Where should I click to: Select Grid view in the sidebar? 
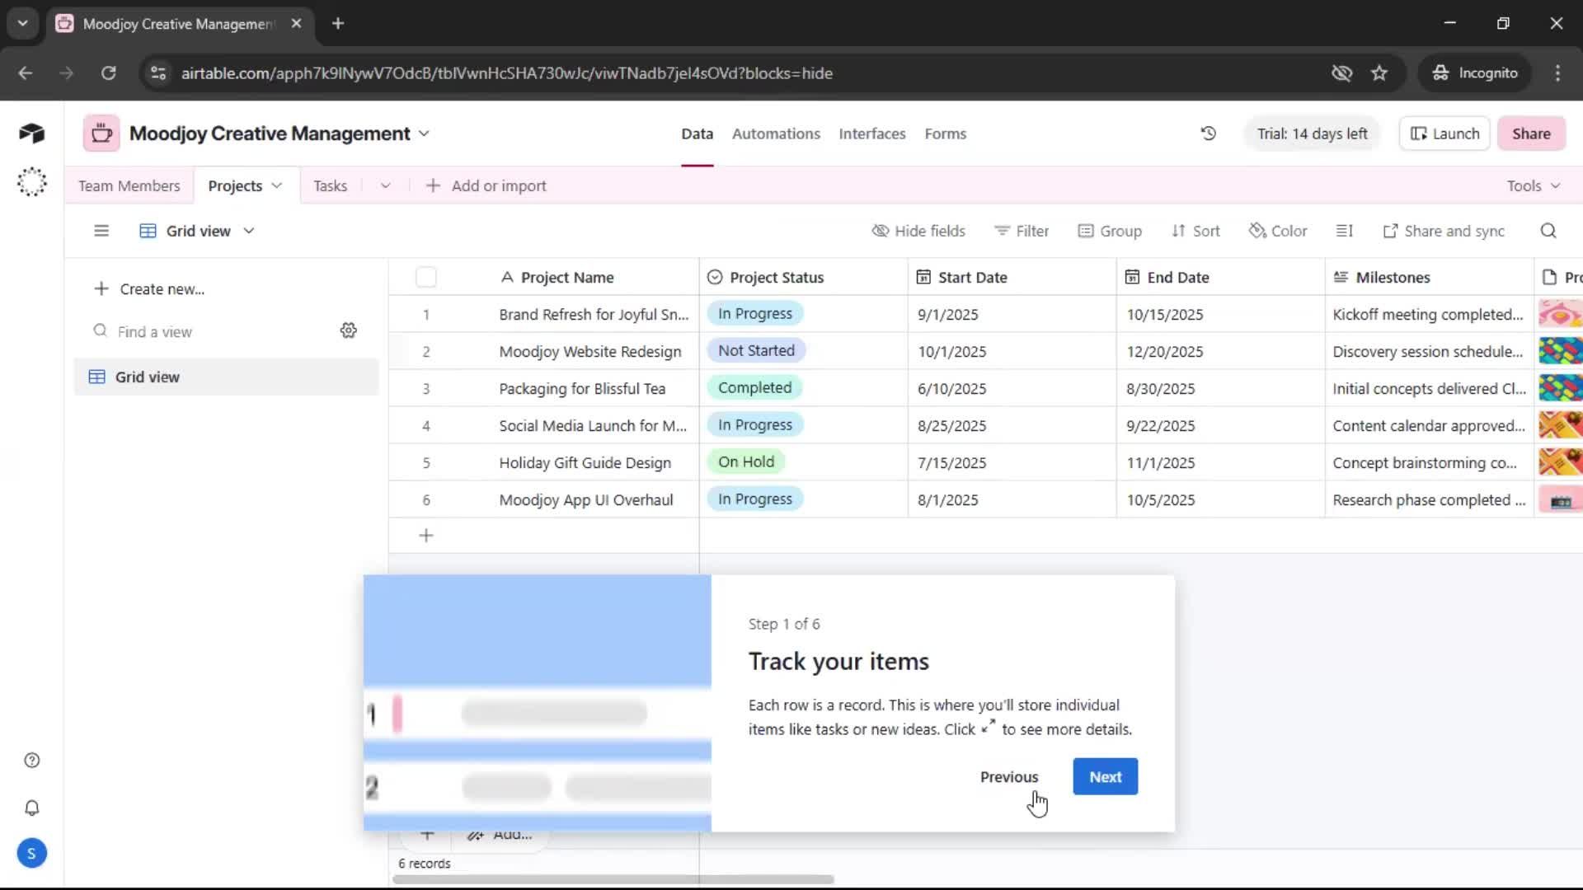(x=226, y=377)
